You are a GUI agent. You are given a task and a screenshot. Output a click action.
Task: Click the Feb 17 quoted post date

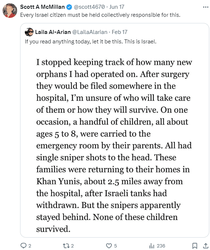click(x=119, y=32)
